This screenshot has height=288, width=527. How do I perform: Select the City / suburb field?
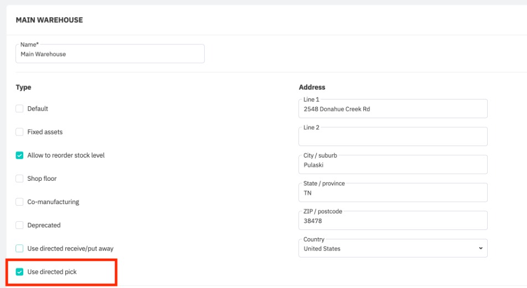point(392,165)
